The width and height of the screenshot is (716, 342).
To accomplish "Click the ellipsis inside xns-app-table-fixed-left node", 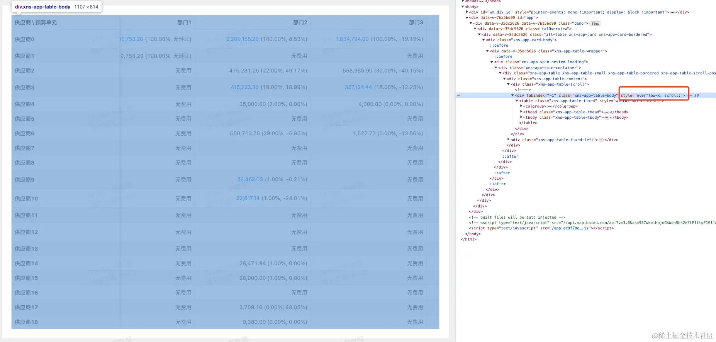I will [x=601, y=140].
